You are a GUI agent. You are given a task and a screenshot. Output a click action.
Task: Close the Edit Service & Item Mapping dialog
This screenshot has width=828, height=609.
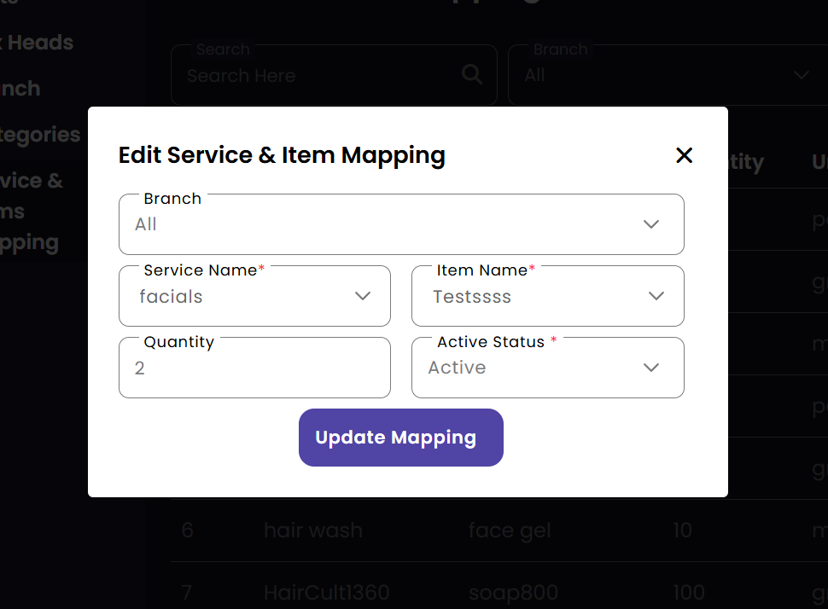point(684,155)
